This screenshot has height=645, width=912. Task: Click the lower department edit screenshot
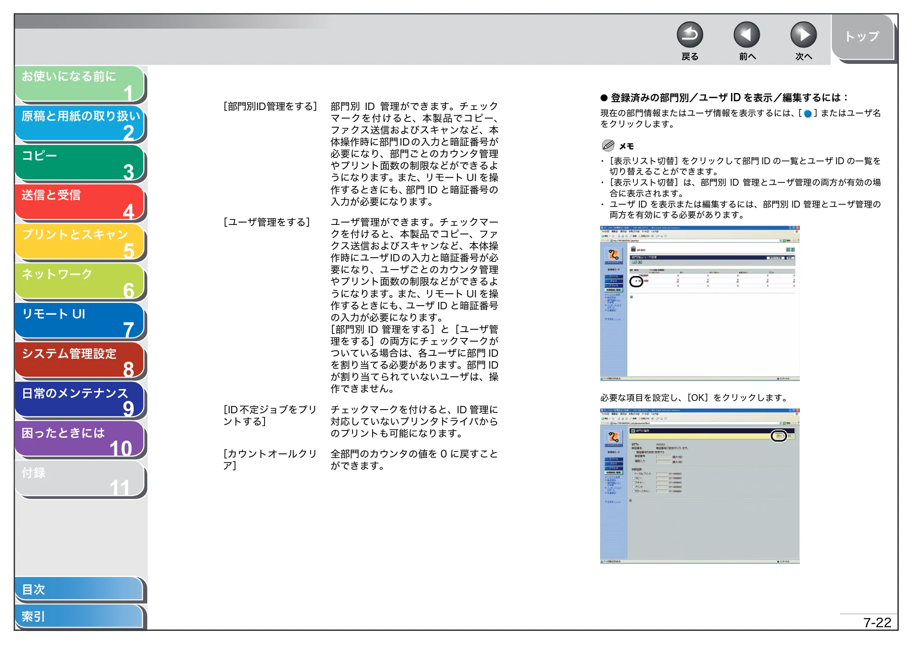pyautogui.click(x=700, y=486)
